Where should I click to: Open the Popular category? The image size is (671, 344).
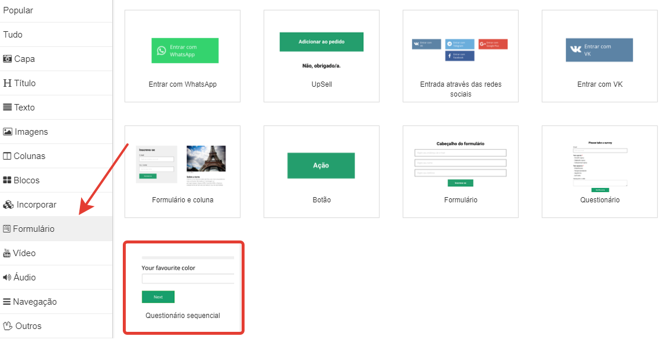(18, 10)
